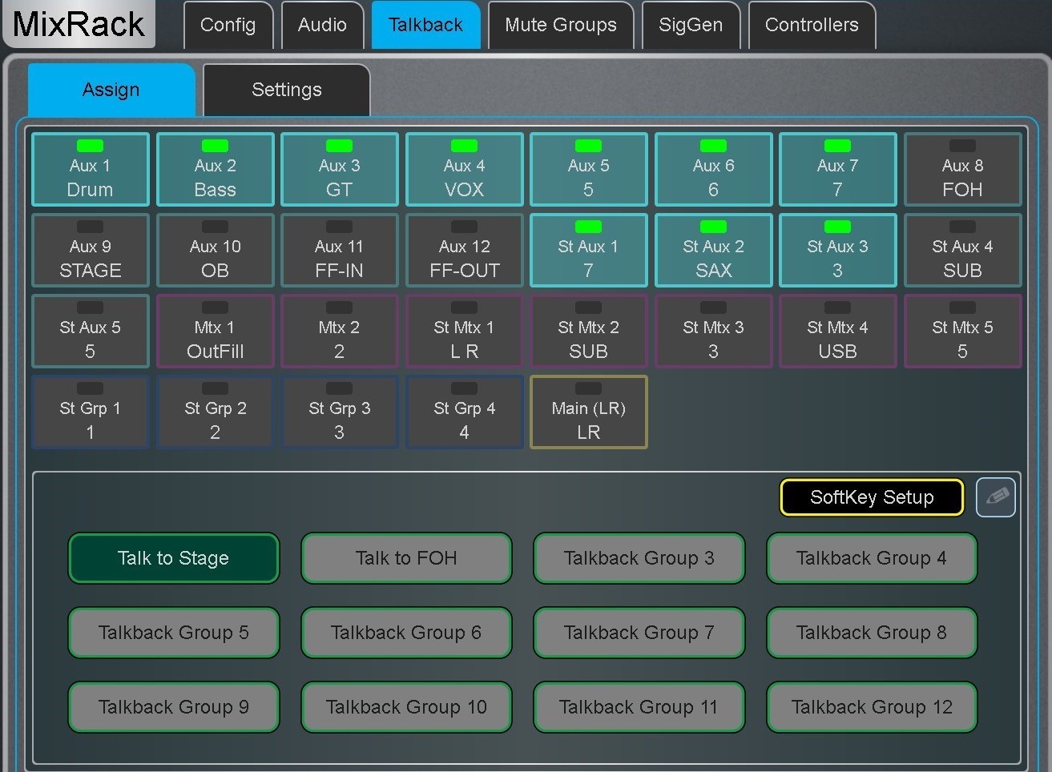Choose Talkback Group 7
The height and width of the screenshot is (772, 1052).
[x=639, y=633]
